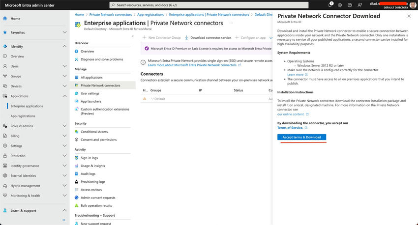Close the Private Network Connector Download panel
Screen dimensions: 418x225
[409, 16]
